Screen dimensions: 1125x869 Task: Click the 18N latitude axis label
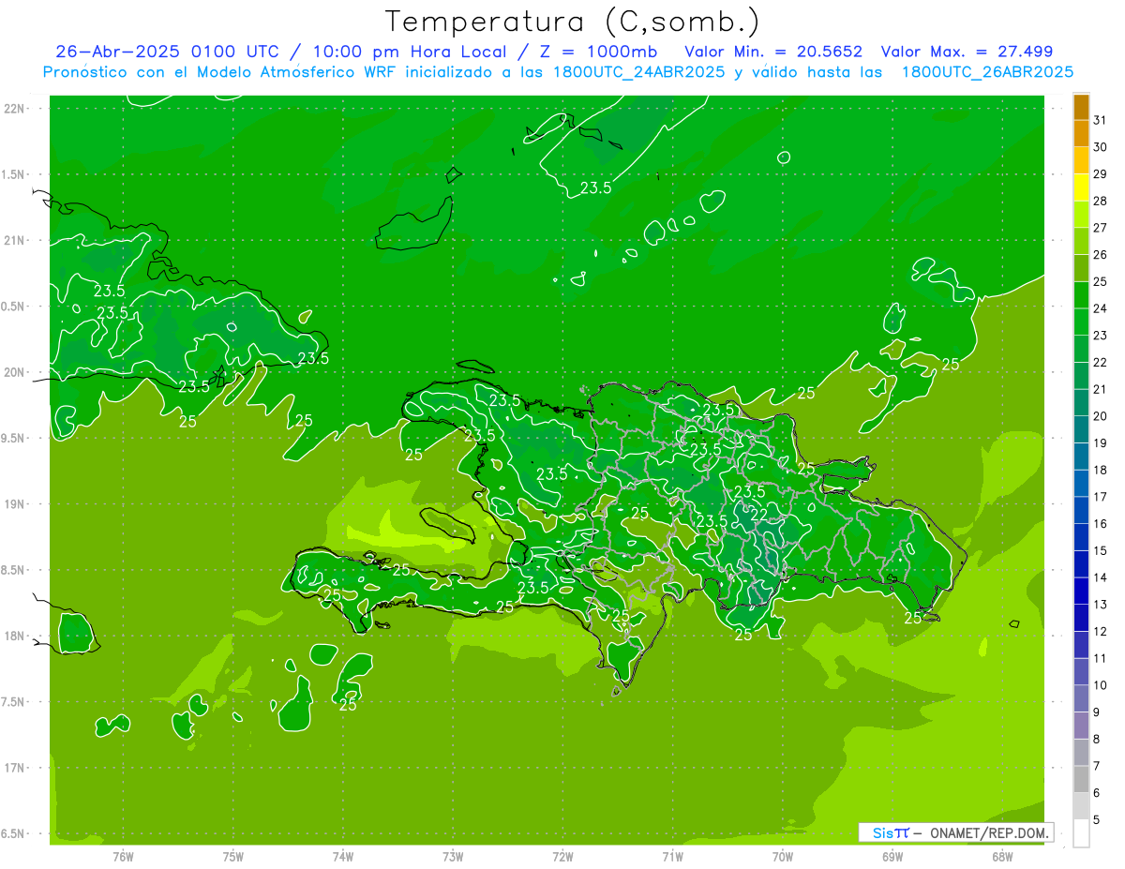coord(15,636)
